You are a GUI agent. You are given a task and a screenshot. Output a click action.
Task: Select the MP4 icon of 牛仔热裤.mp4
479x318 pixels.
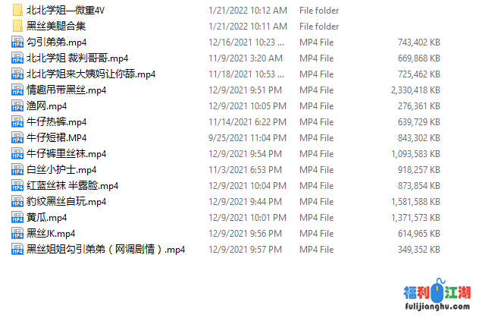(17, 121)
